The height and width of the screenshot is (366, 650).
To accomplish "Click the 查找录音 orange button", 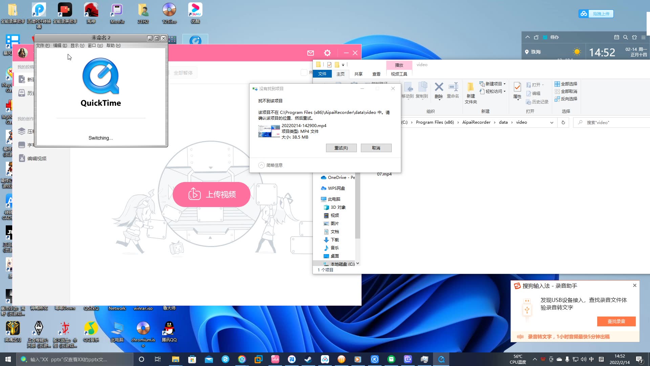I will coord(616,321).
